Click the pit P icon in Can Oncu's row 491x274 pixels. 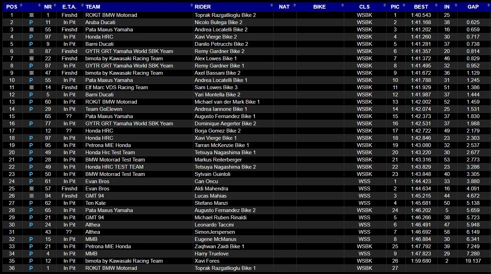[x=31, y=181]
